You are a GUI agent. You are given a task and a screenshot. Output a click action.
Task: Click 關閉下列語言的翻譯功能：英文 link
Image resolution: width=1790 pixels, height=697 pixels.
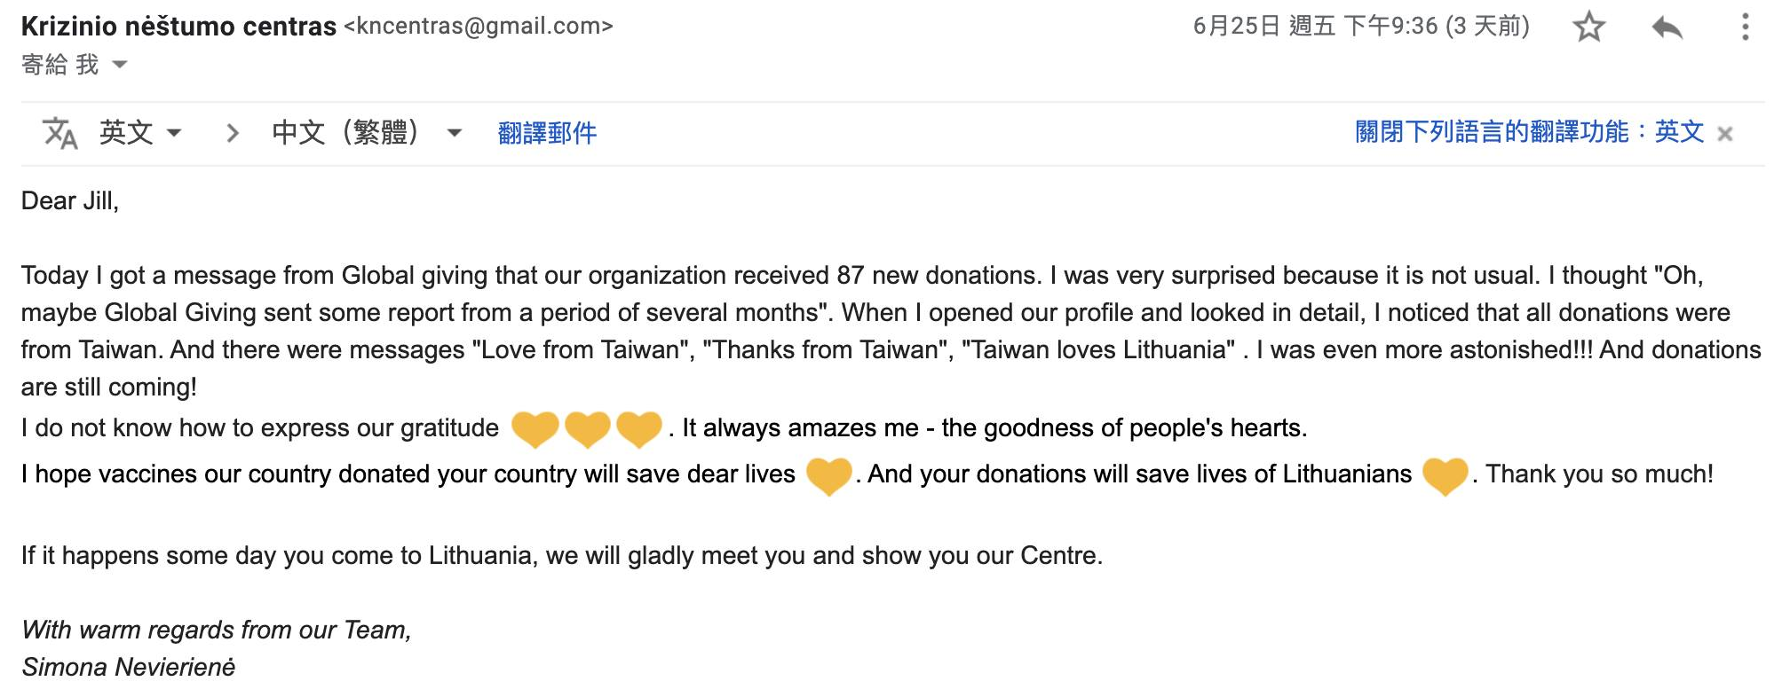[1529, 132]
